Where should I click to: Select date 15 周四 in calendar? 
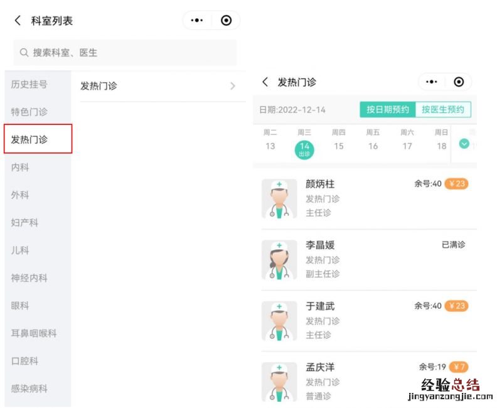(339, 141)
